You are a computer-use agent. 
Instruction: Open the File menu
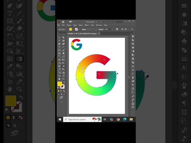point(59,25)
